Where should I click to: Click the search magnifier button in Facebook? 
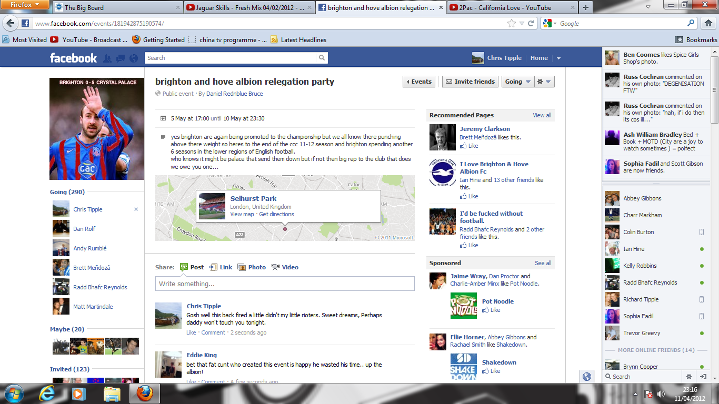pyautogui.click(x=322, y=58)
